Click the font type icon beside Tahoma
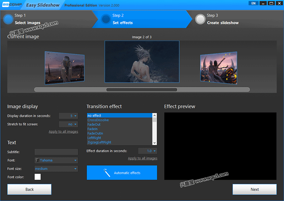 (37, 160)
